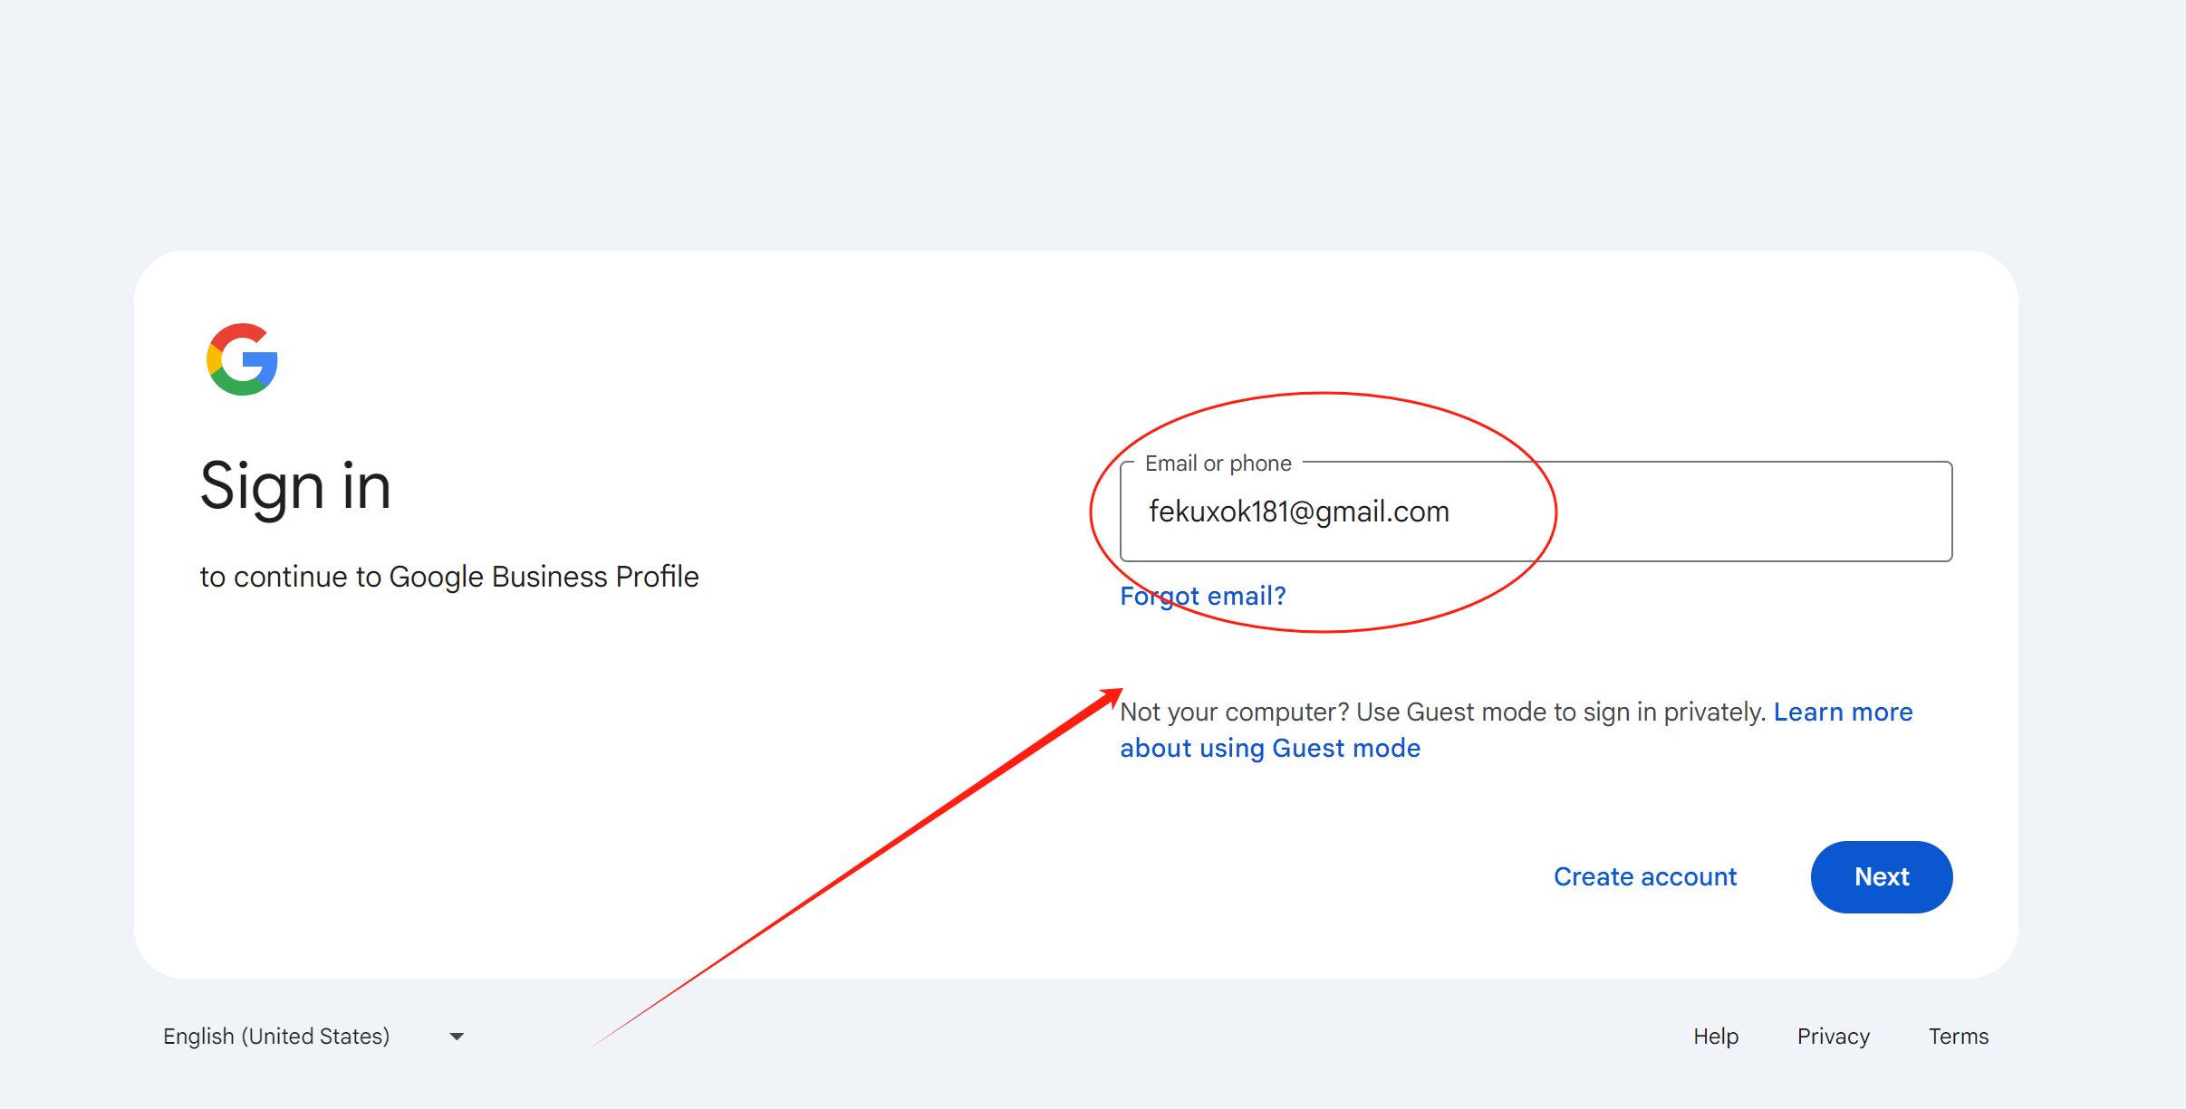Open the language dropdown arrow
The image size is (2186, 1109).
pos(457,1037)
